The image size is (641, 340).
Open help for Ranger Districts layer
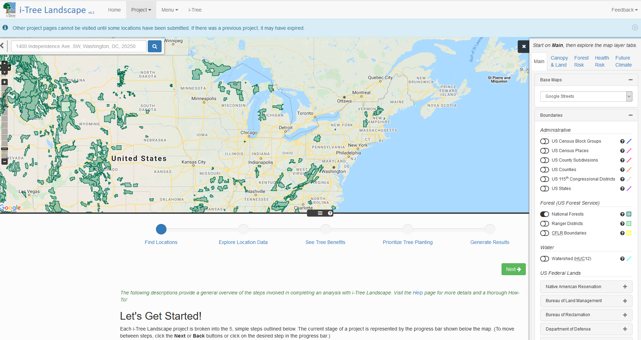622,224
